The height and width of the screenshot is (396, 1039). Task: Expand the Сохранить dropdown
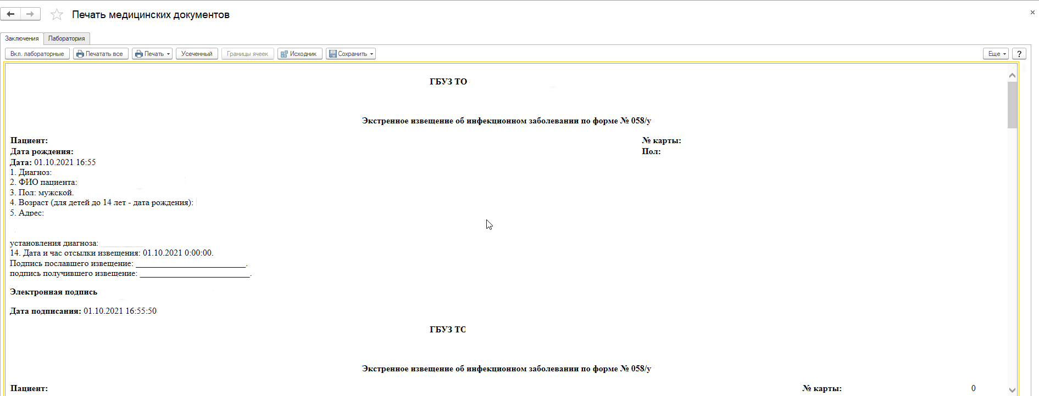coord(351,54)
